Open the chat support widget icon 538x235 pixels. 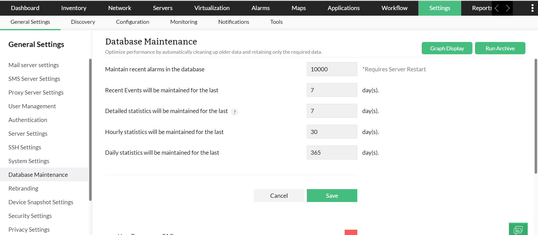point(518,229)
